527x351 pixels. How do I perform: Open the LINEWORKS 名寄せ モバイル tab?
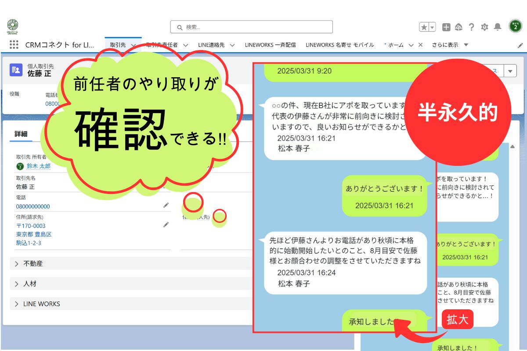point(340,45)
